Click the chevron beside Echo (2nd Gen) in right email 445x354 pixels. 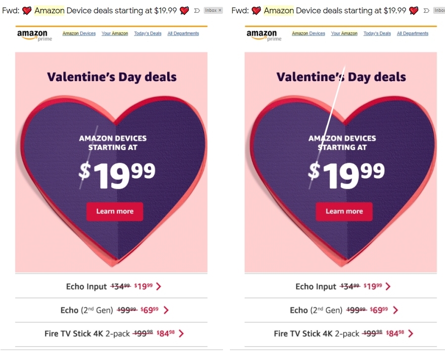coord(395,310)
